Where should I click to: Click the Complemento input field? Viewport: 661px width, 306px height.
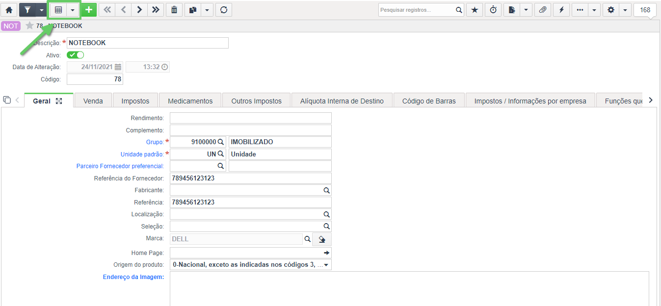(251, 130)
